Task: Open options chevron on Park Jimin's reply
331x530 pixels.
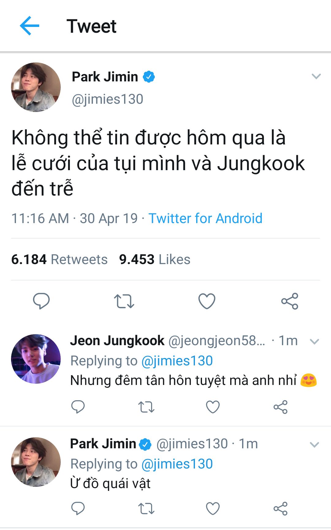Action: click(315, 445)
